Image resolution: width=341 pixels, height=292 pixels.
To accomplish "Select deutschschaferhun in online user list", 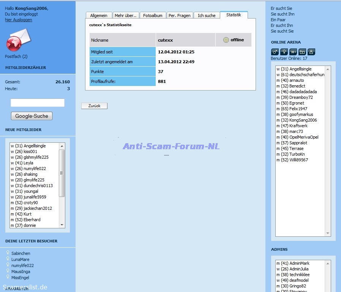I will [306, 75].
